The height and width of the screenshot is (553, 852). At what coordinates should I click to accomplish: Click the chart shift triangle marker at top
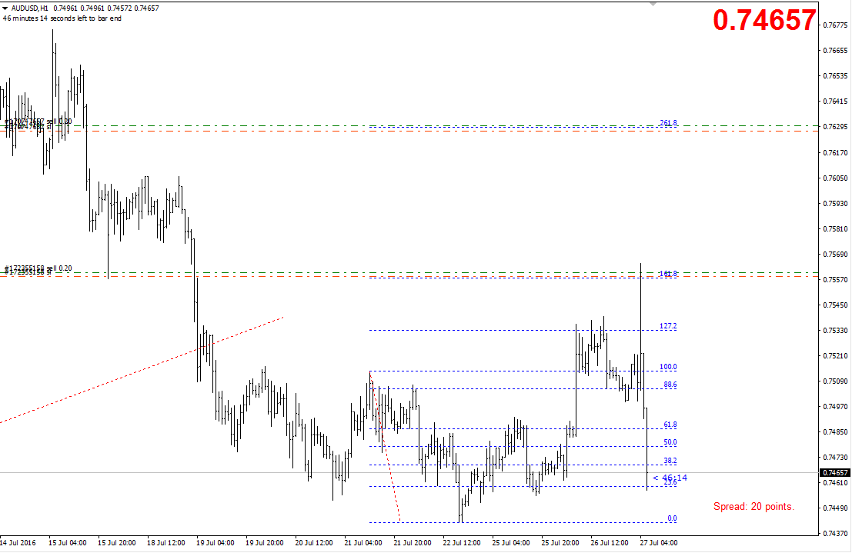(653, 4)
